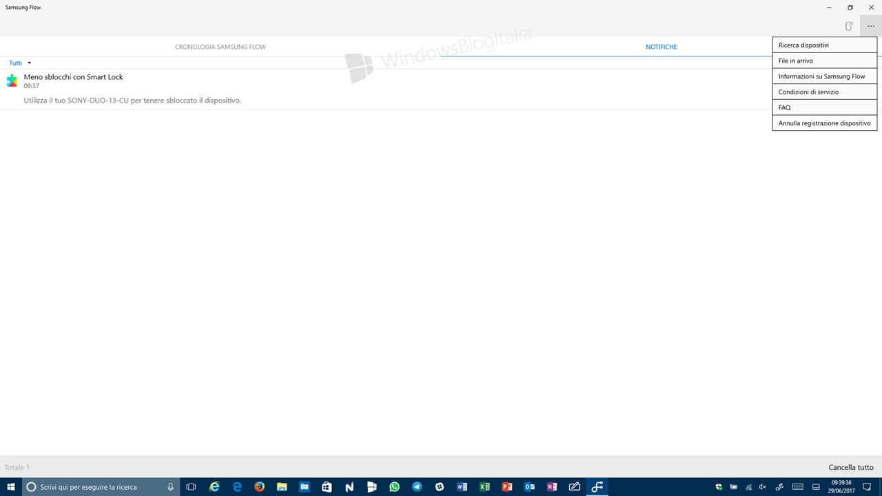Launch OneNote from the taskbar
The height and width of the screenshot is (496, 882).
point(552,487)
